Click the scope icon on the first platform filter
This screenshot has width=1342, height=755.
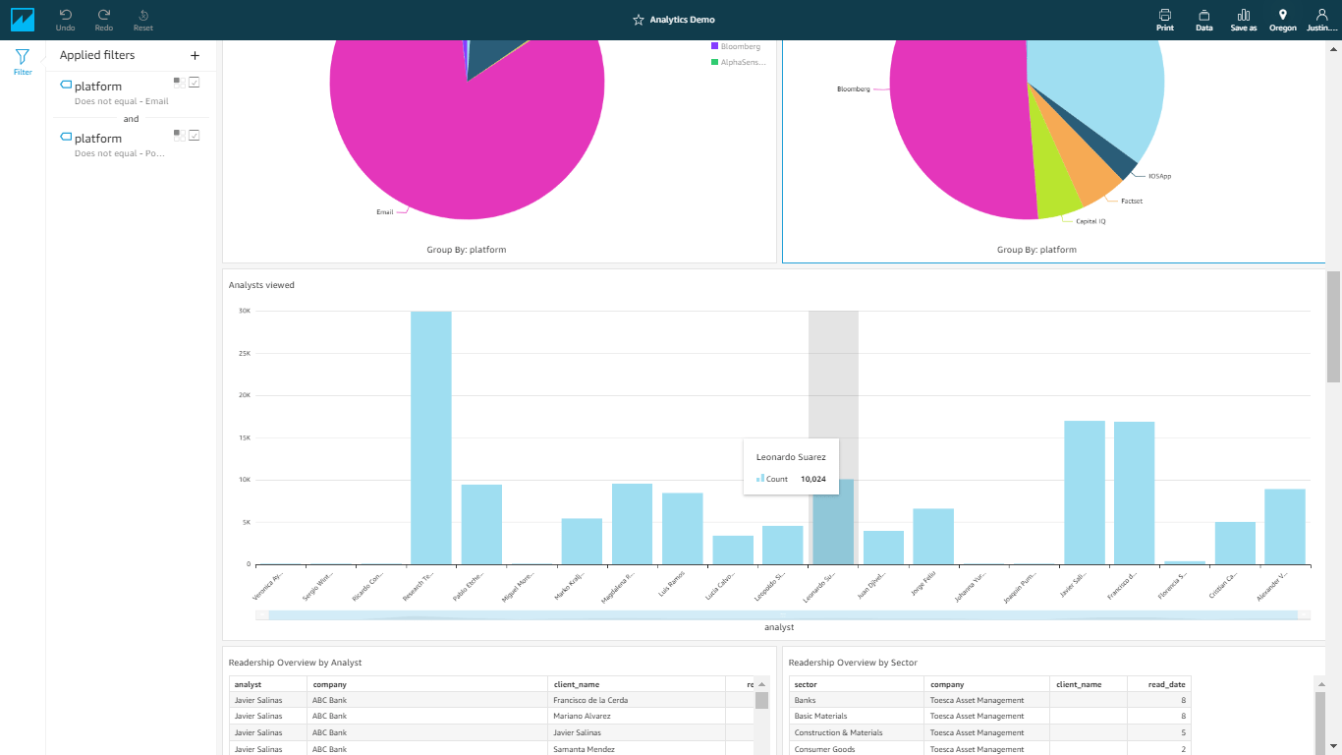point(179,83)
